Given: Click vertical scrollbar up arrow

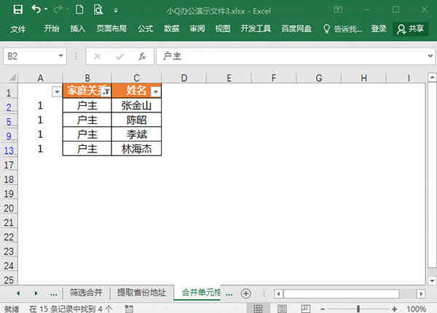Looking at the screenshot, I should pos(432,77).
